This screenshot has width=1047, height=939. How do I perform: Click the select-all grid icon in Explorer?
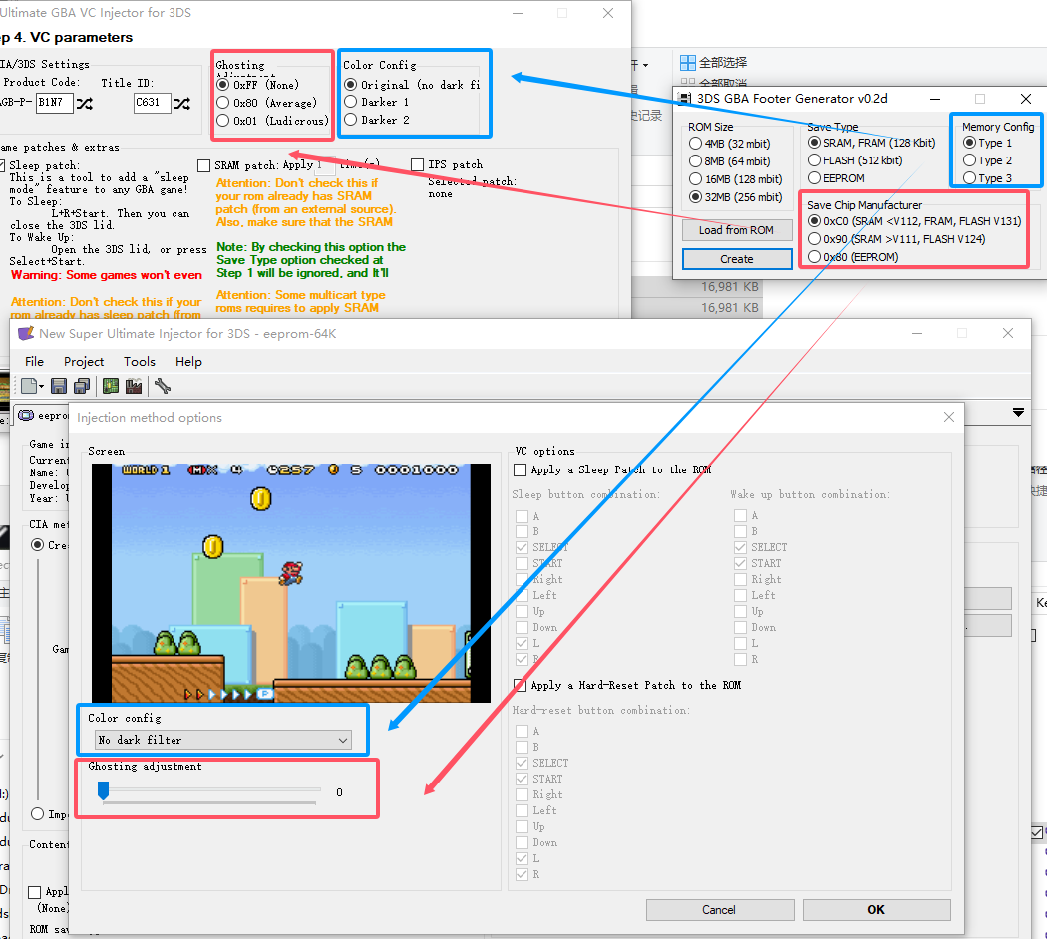pyautogui.click(x=688, y=63)
